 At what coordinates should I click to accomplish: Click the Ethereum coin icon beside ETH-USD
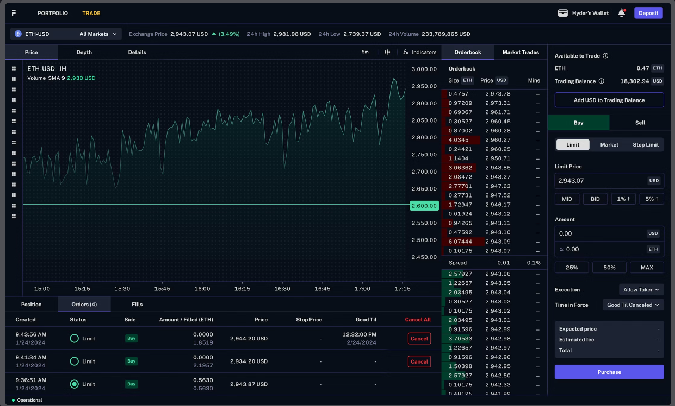point(18,34)
